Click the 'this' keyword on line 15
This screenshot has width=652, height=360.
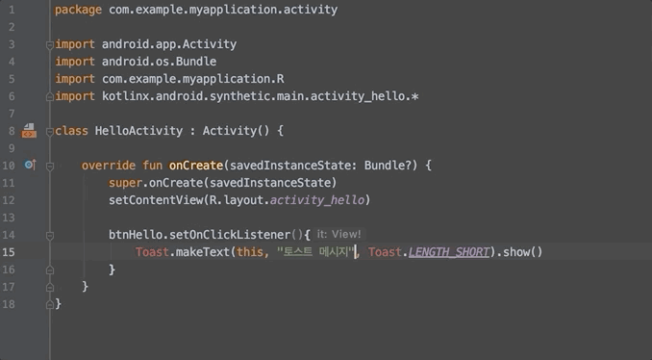(x=250, y=252)
